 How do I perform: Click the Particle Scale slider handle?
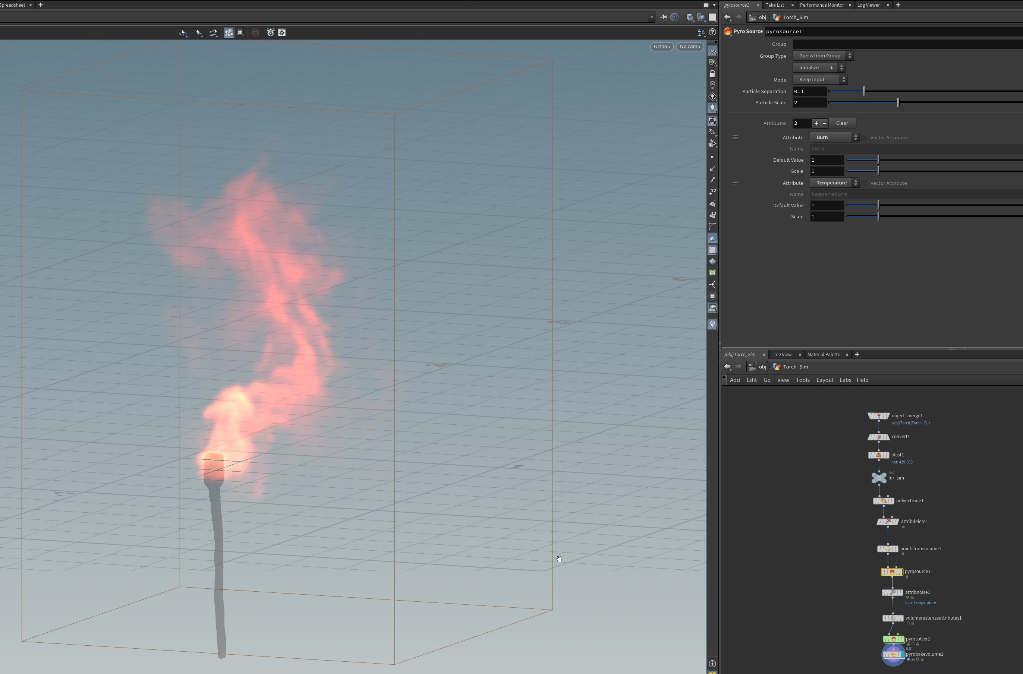(898, 102)
